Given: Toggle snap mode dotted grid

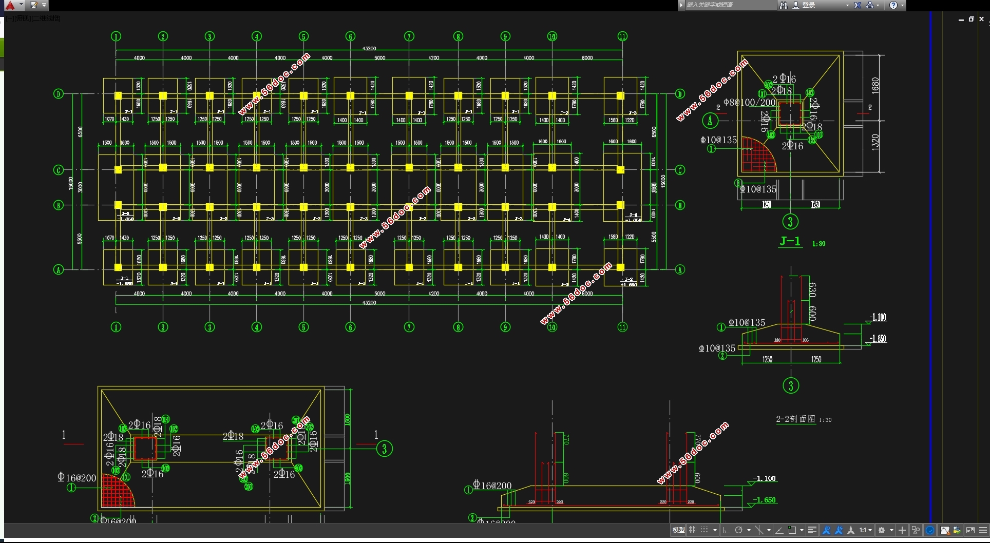Looking at the screenshot, I should [x=705, y=530].
